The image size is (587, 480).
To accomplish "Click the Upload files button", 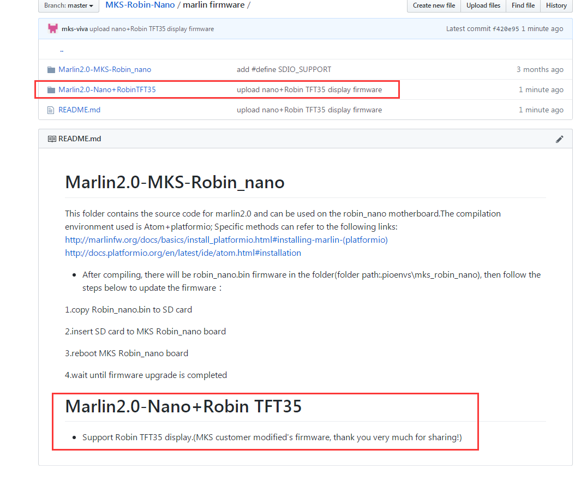I will 483,5.
